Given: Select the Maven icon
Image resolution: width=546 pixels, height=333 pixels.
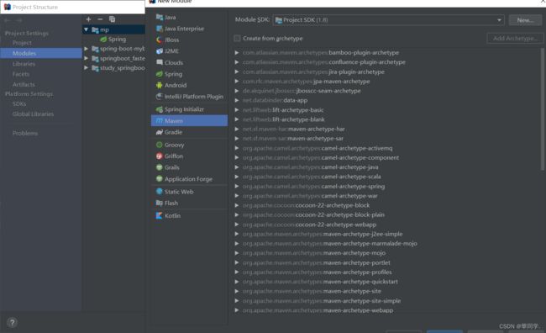Looking at the screenshot, I should (x=160, y=120).
